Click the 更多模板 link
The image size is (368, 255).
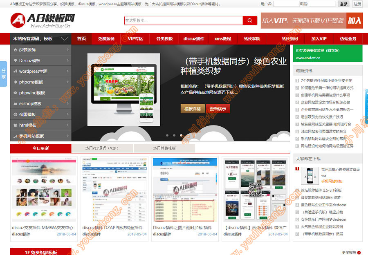[349, 253]
